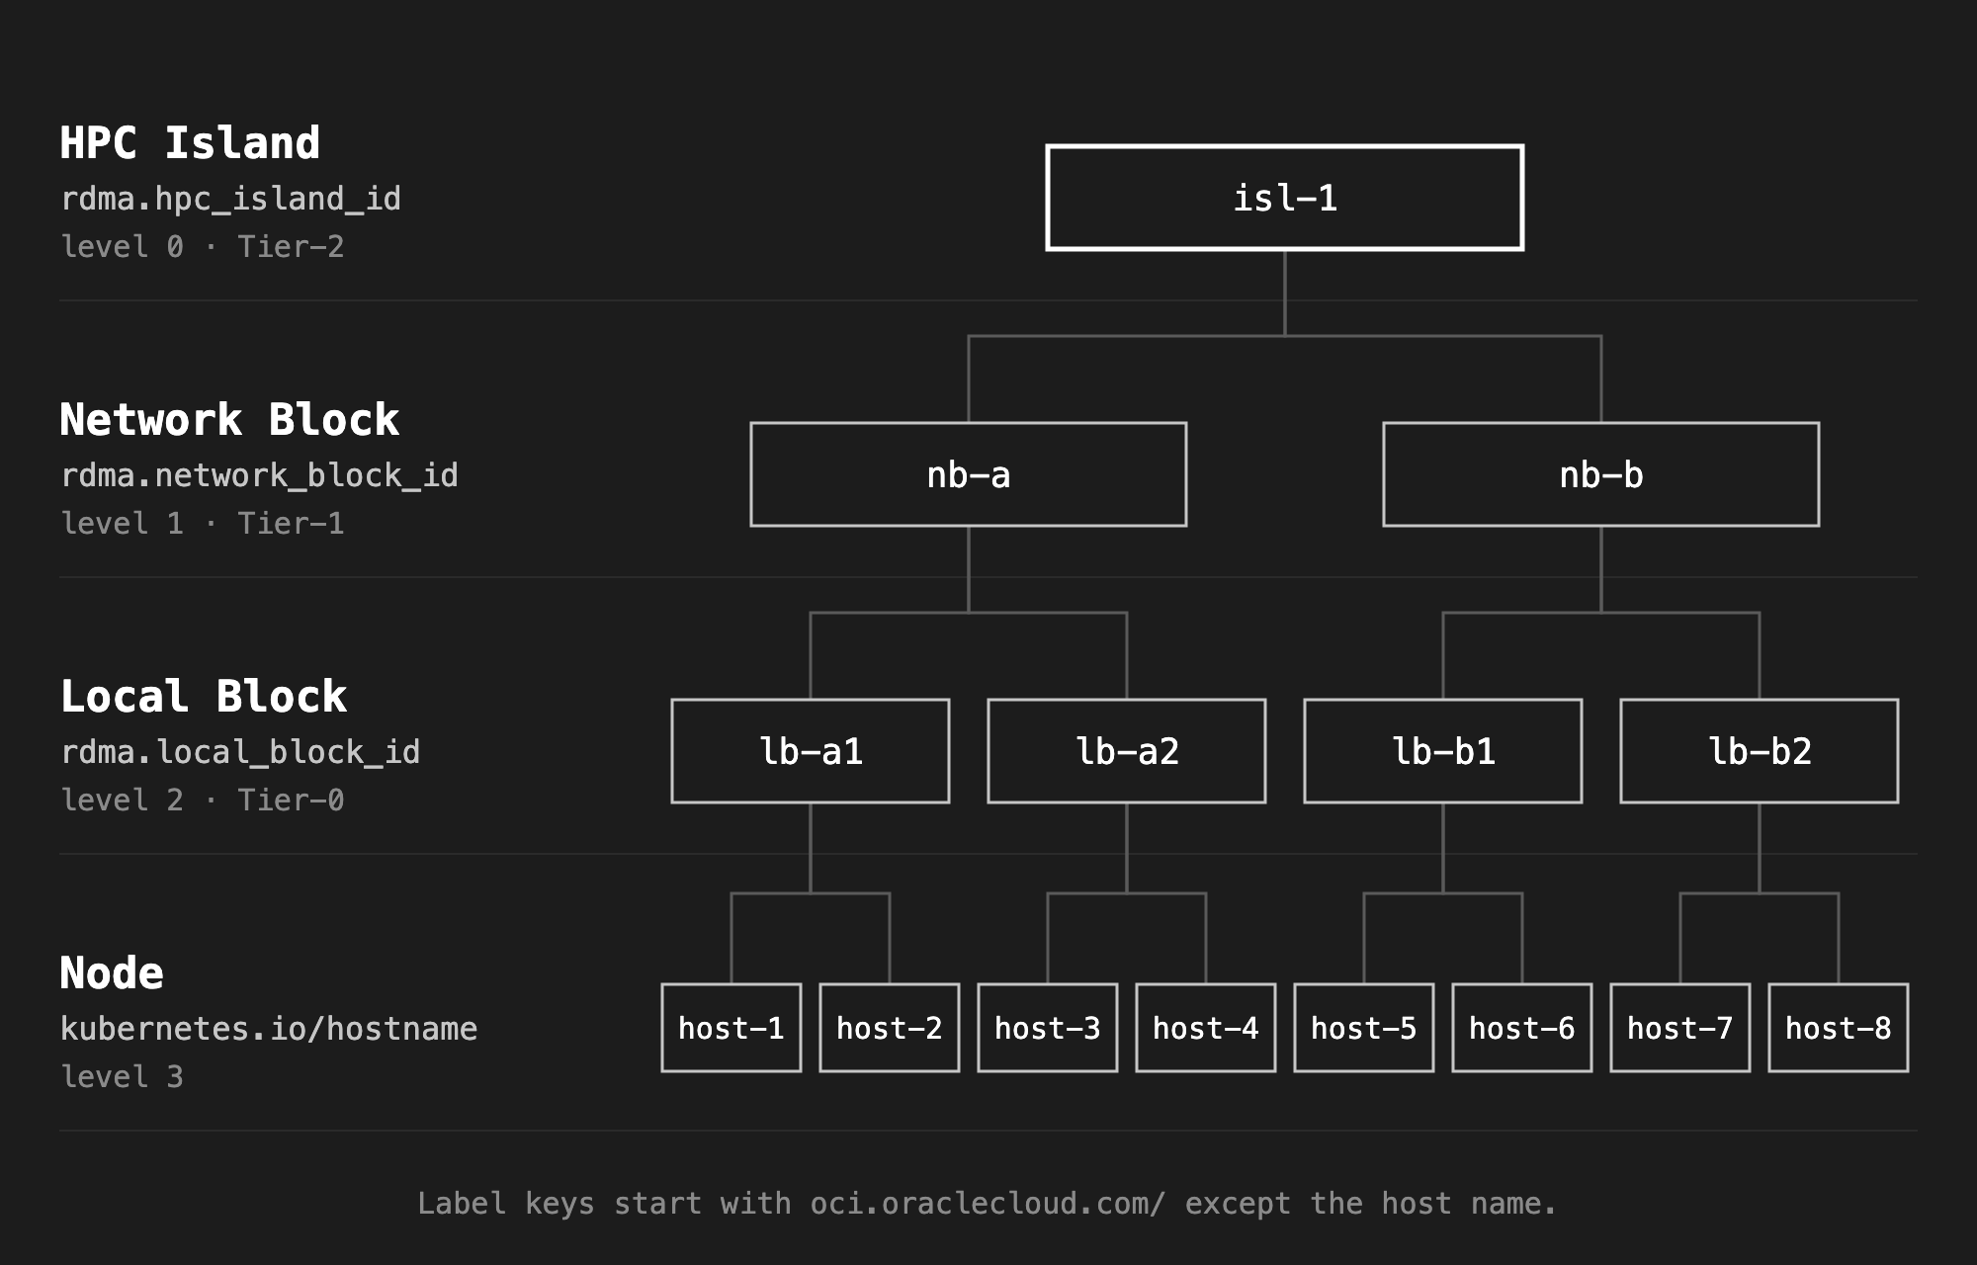This screenshot has width=1977, height=1265.
Task: Click the Local Block heading
Action: 204,697
